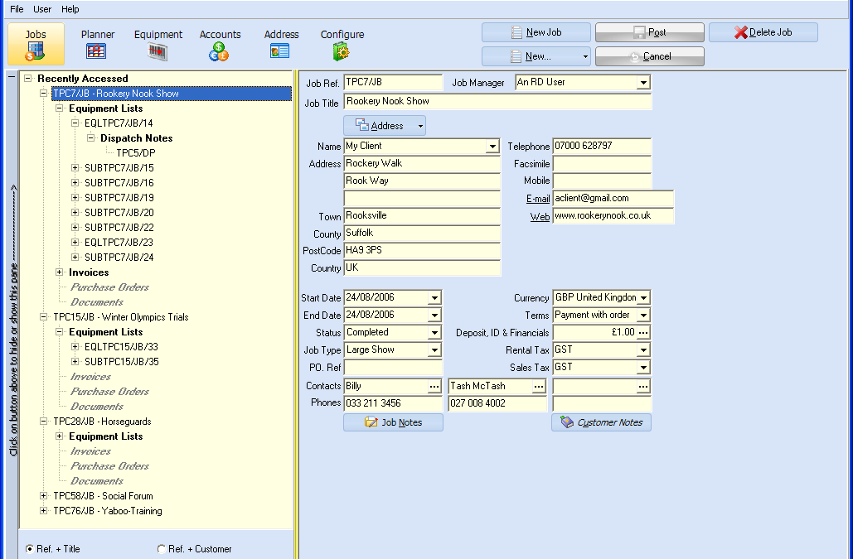Select the Ref. + Customer radio option
The width and height of the screenshot is (853, 559).
pyautogui.click(x=162, y=548)
